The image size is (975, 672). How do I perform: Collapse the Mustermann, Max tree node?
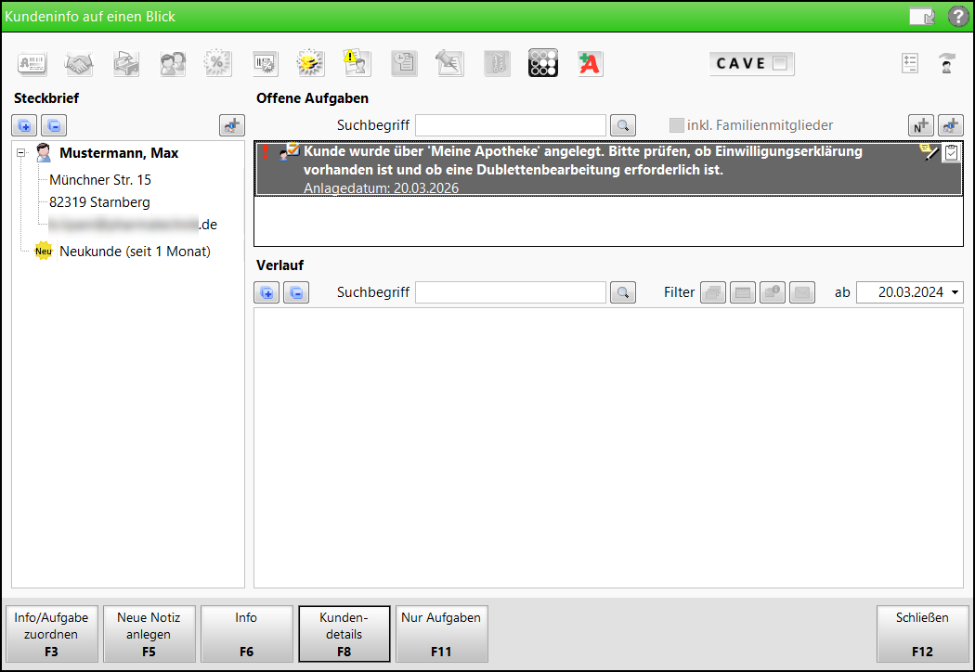click(21, 154)
